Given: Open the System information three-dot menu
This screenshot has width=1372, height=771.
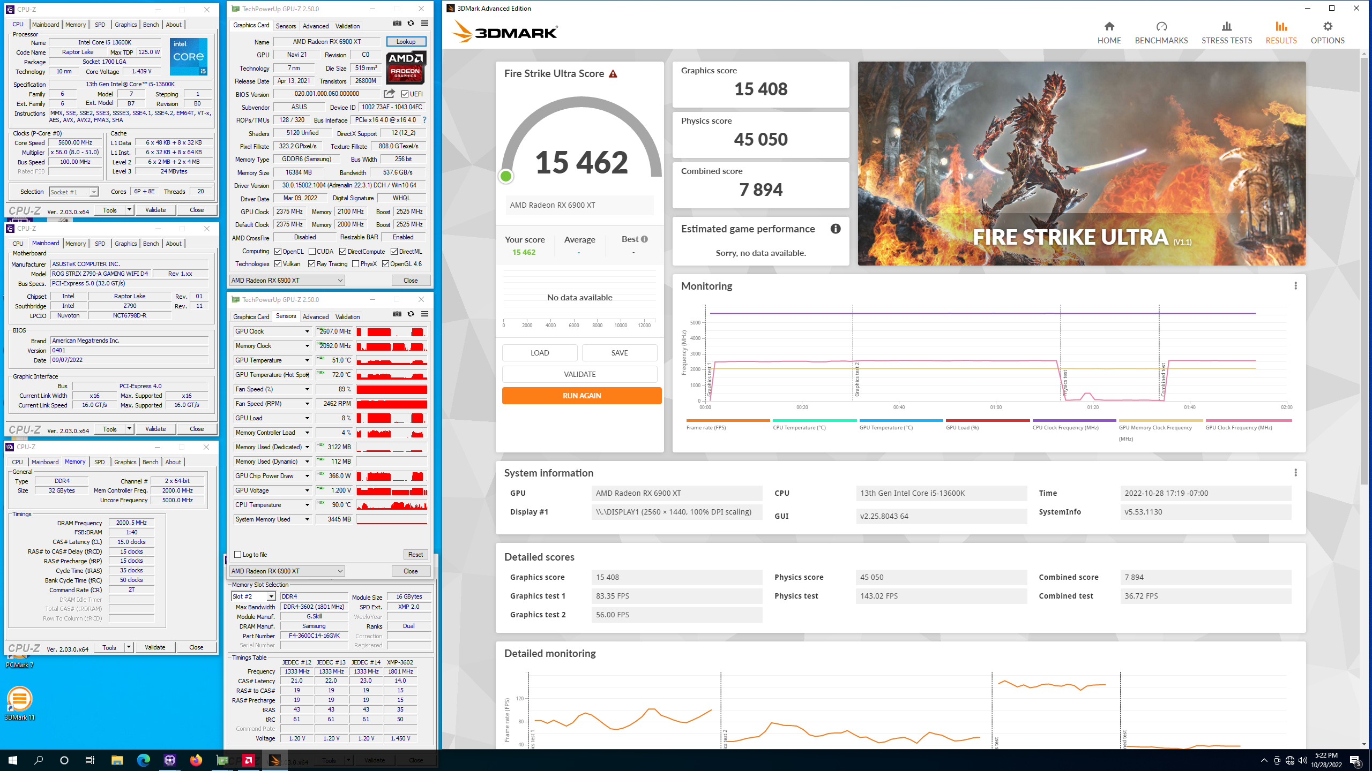Looking at the screenshot, I should (1295, 473).
